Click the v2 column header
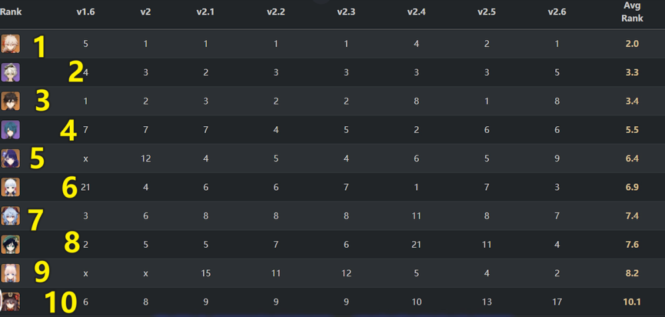Viewport: 665px width, 317px height. [x=146, y=12]
